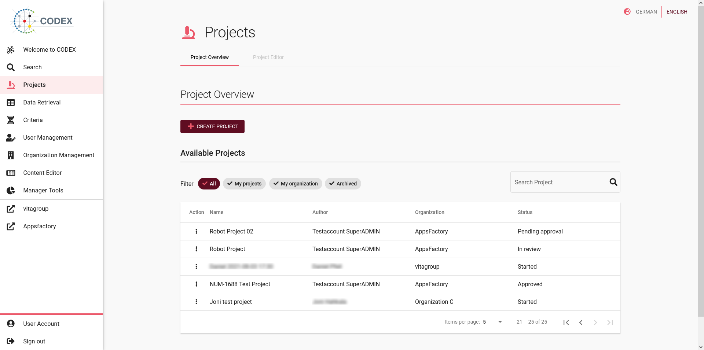
Task: Click the Robot Project 02 name
Action: 231,231
